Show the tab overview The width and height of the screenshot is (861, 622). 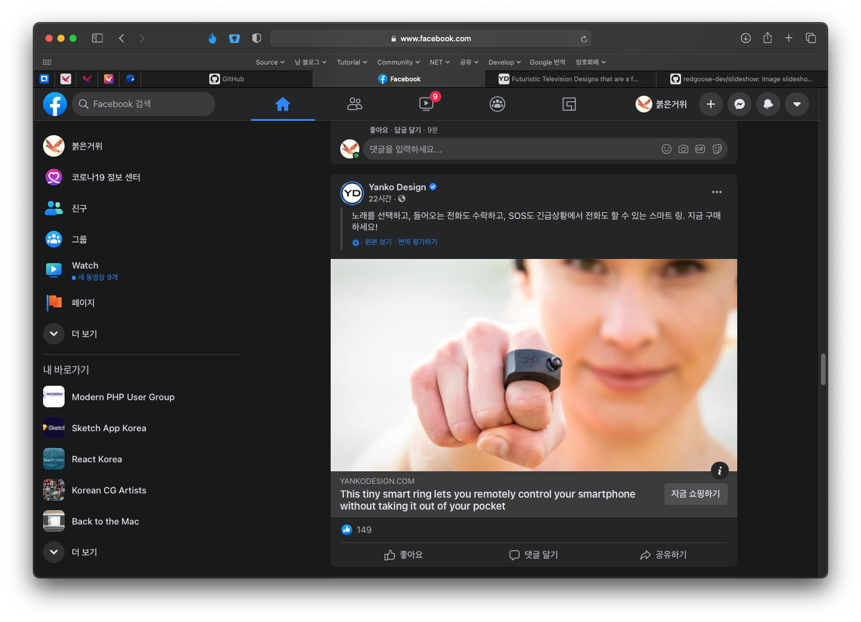click(x=811, y=38)
